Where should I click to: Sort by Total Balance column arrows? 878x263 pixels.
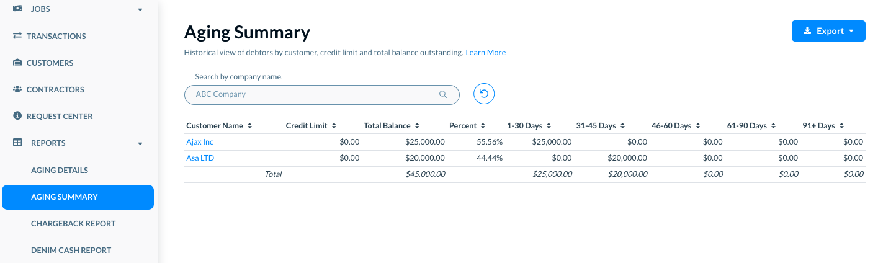pyautogui.click(x=418, y=126)
